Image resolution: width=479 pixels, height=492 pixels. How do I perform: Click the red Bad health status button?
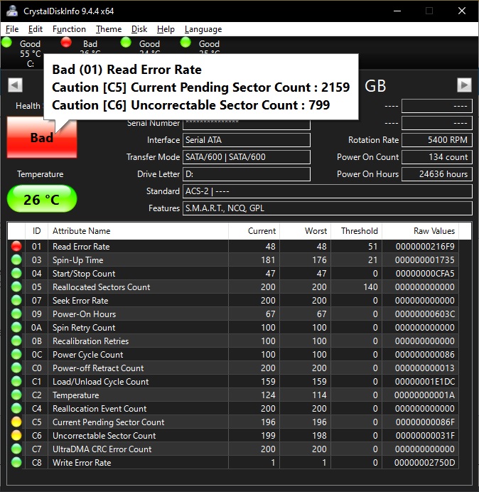point(42,138)
